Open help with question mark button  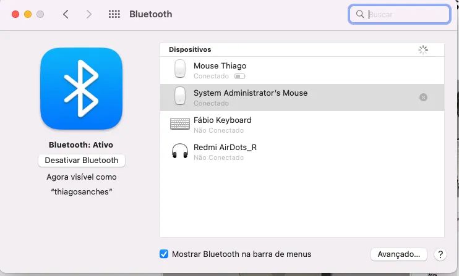[440, 254]
